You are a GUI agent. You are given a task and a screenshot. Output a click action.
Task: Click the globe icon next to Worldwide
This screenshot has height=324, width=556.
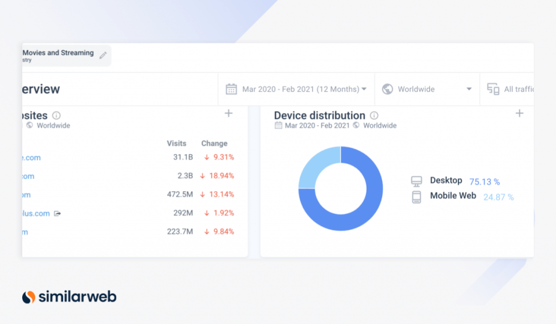(x=388, y=89)
